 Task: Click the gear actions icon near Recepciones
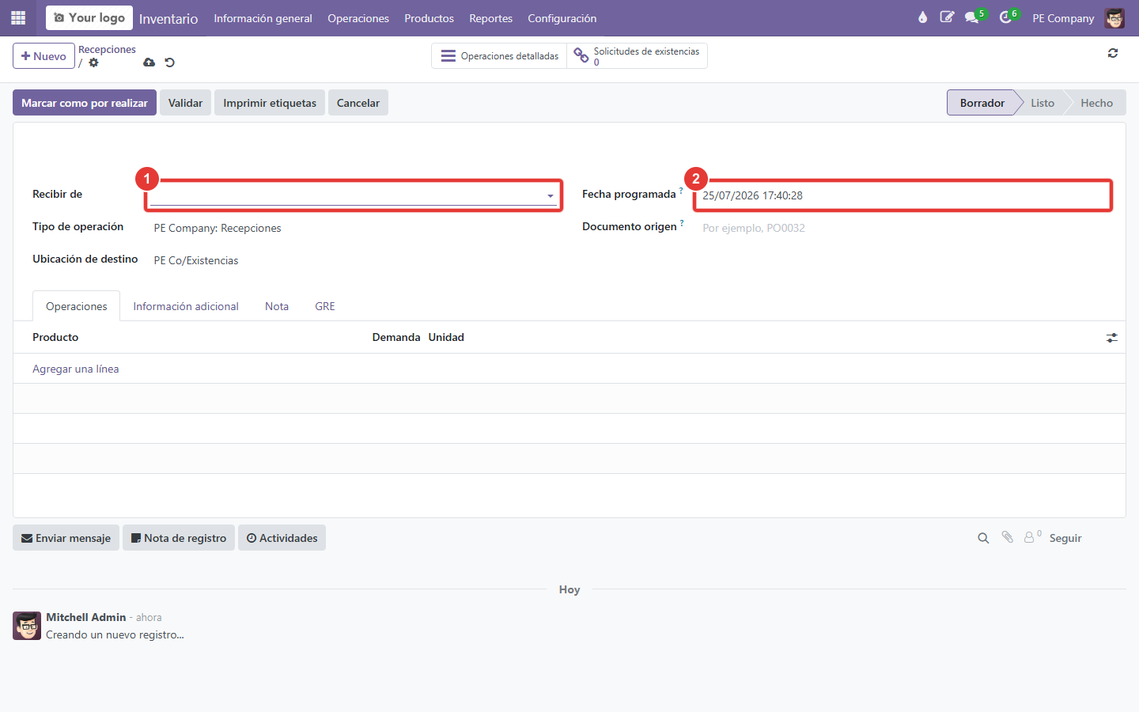point(93,62)
